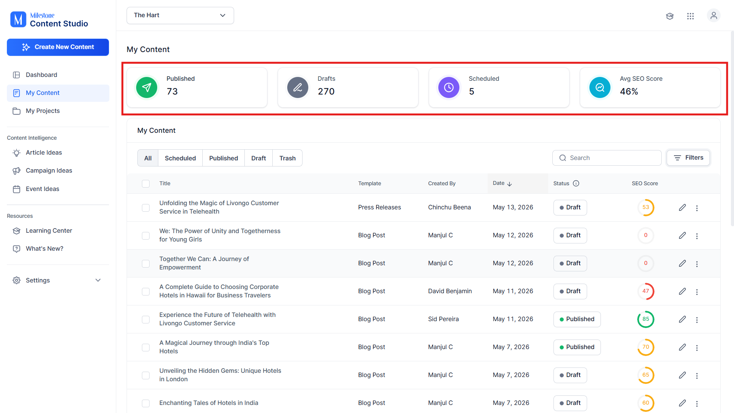Open the apps grid icon

pyautogui.click(x=690, y=16)
